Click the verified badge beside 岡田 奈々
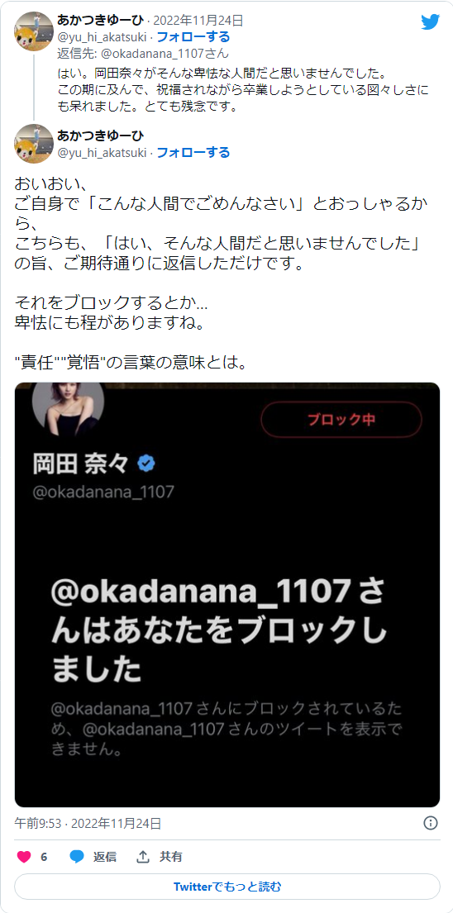This screenshot has width=453, height=913. pos(145,464)
